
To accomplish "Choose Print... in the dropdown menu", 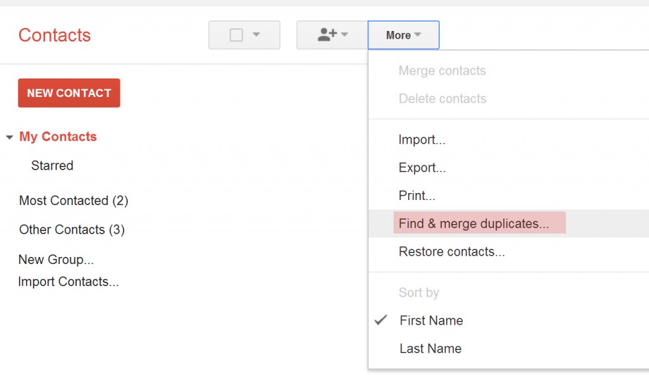I will (x=416, y=196).
